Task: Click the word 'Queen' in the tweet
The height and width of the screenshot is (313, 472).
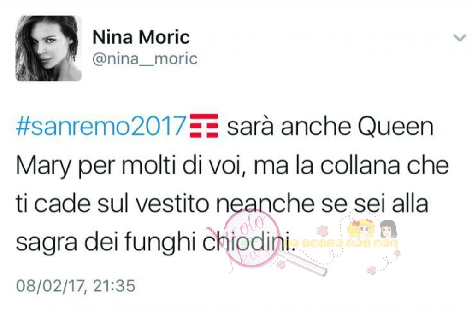Action: pos(396,127)
